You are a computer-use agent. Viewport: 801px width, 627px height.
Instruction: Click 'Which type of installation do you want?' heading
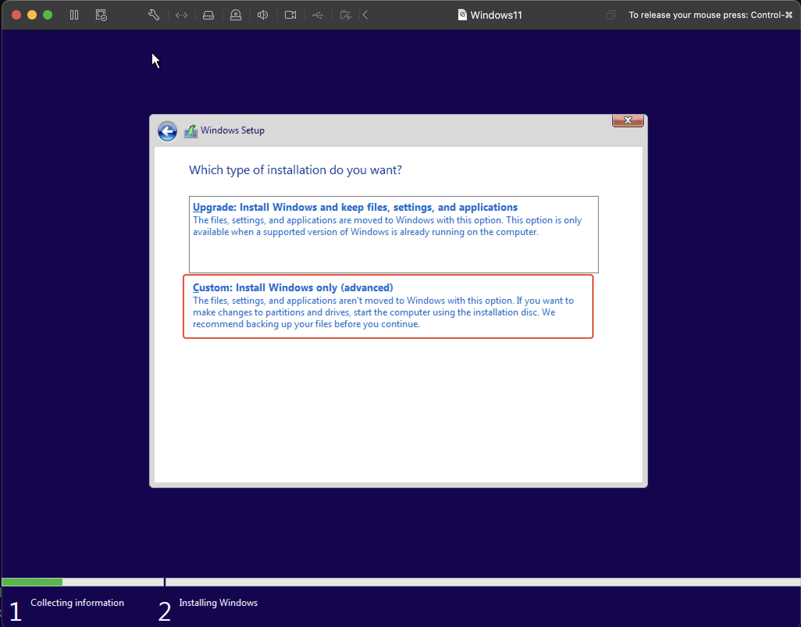pyautogui.click(x=295, y=170)
